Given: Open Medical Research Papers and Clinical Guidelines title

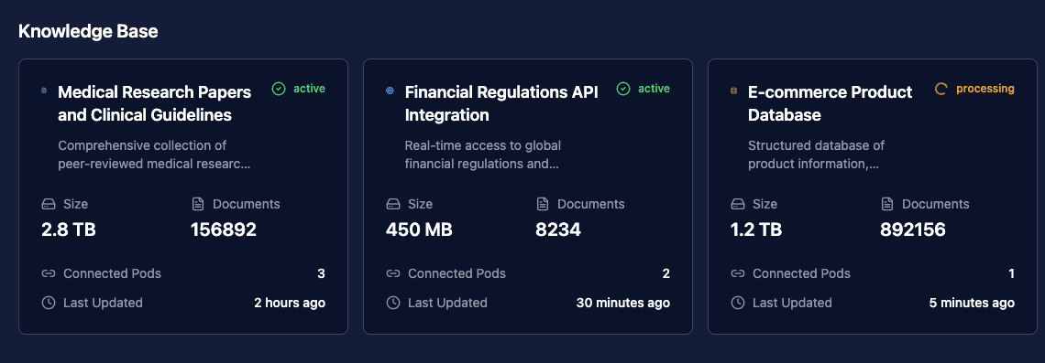Looking at the screenshot, I should tap(155, 103).
